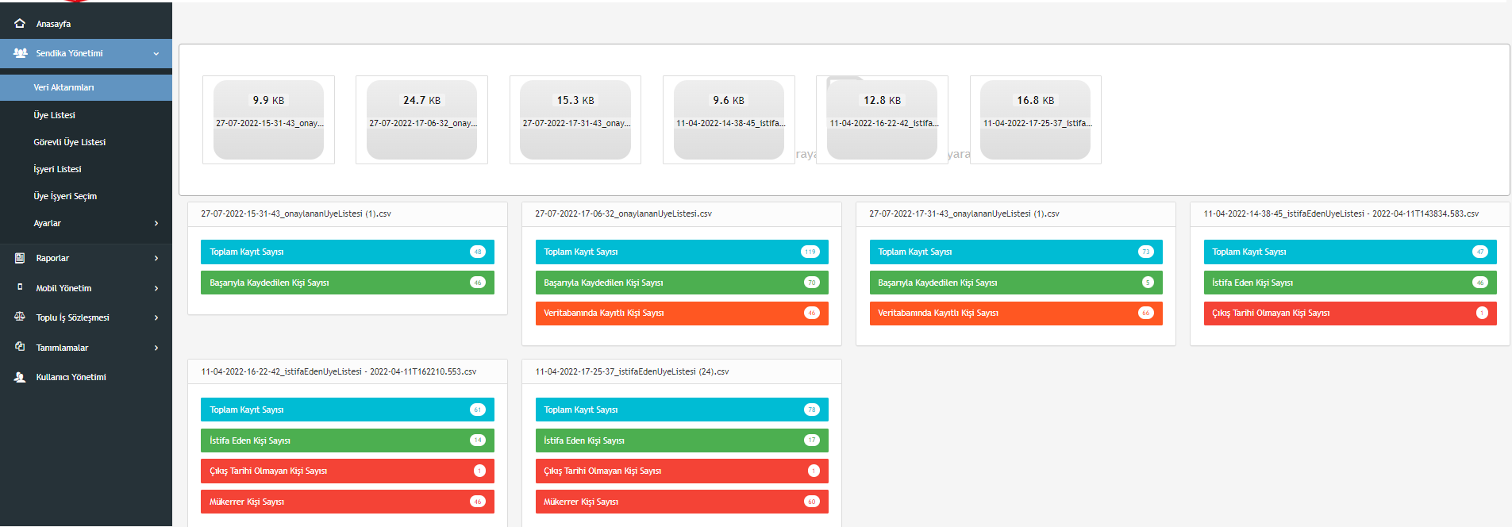Collapse the Sendika Yönetimi chevron
Viewport: 1512px width, 527px height.
156,54
